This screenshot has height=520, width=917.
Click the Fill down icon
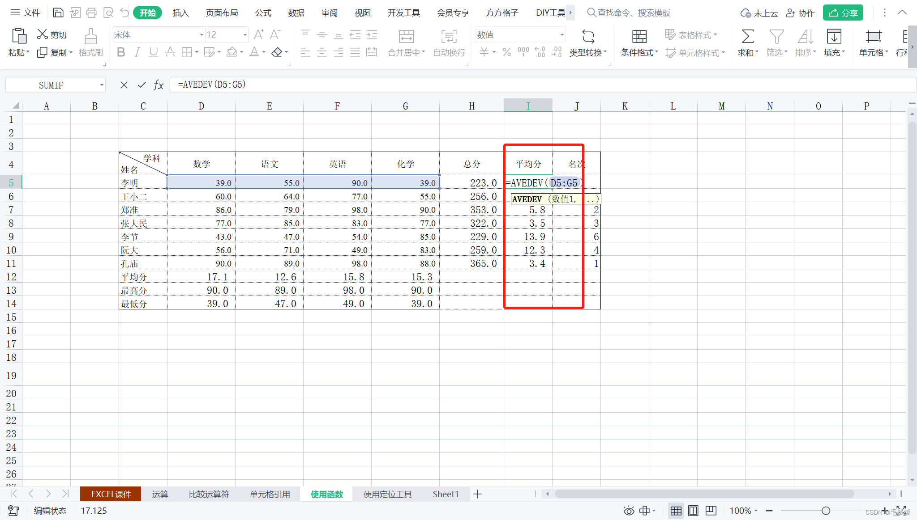834,36
